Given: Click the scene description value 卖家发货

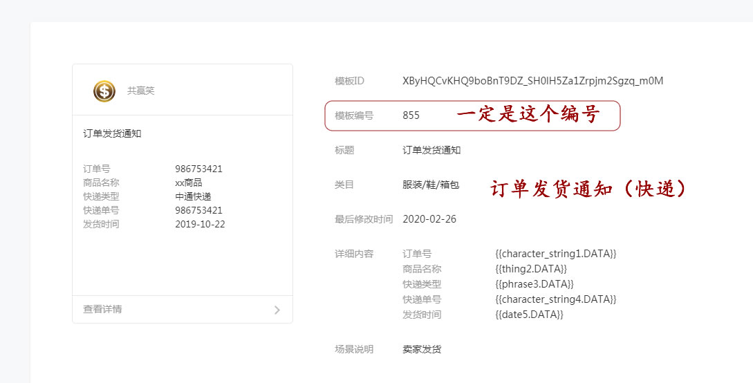Looking at the screenshot, I should point(422,349).
